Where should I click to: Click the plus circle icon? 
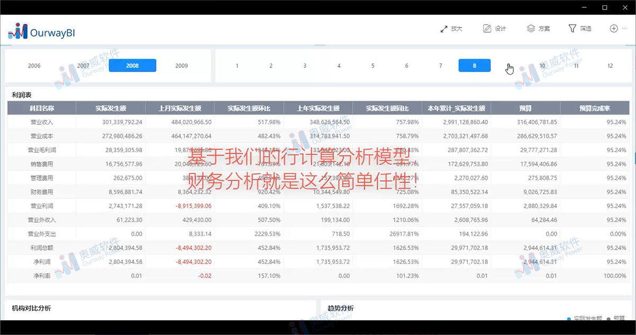coord(614,29)
